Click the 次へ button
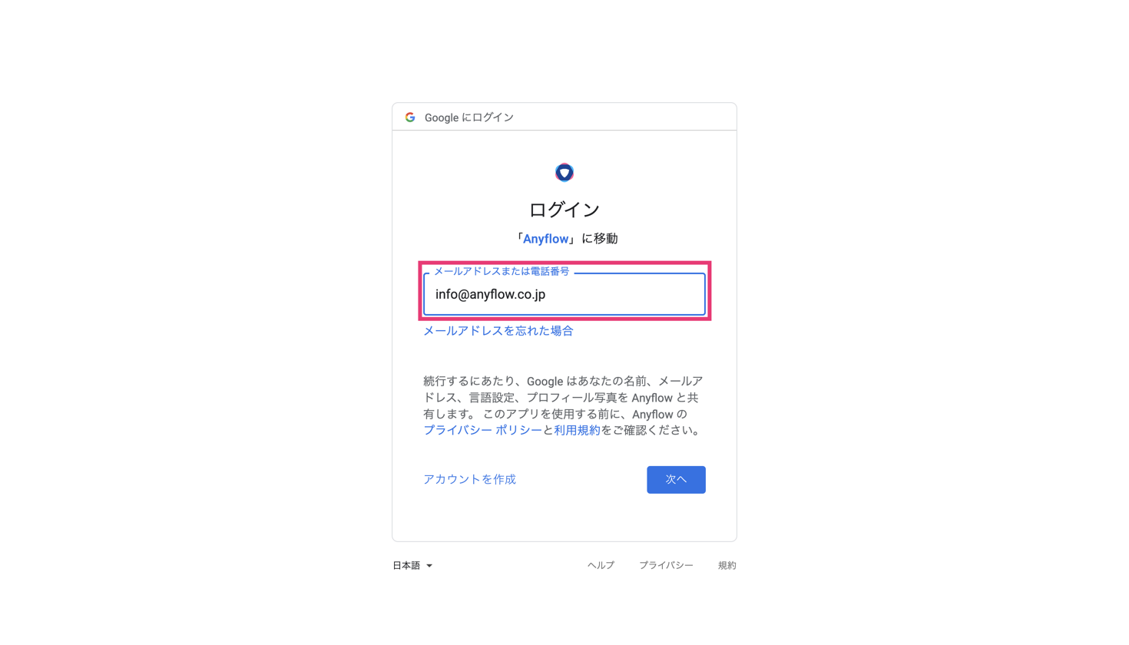This screenshot has width=1129, height=645. [676, 479]
